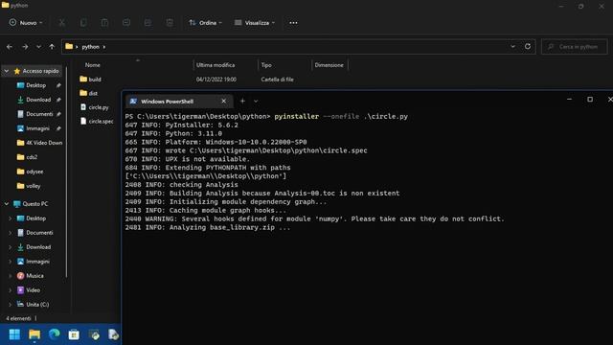Expand Desktop under Questo PC
The width and height of the screenshot is (613, 345).
(x=11, y=218)
